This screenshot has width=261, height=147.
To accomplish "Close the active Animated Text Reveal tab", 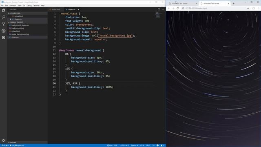I will coord(228,4).
